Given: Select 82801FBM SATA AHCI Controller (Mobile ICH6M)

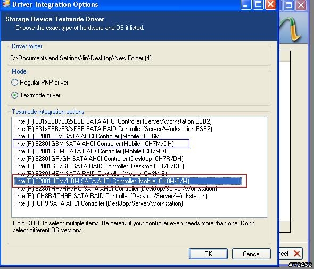Looking at the screenshot, I should pyautogui.click(x=88, y=136).
